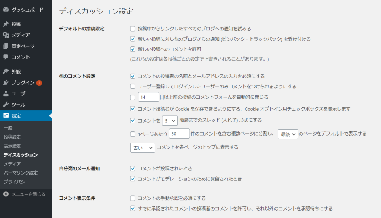381x218 pixels.
Task: Collapse the menu with メニューを閉じる arrow icon
Action: click(6, 194)
